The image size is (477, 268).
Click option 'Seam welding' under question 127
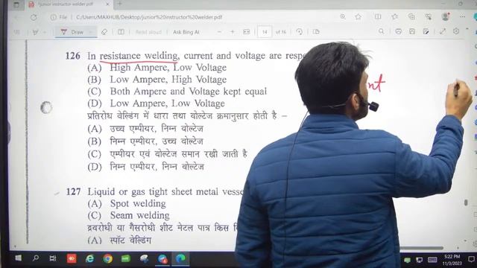tap(139, 215)
